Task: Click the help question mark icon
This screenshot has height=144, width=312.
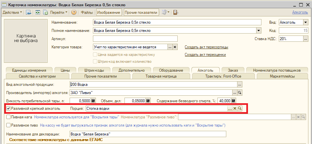Action: pos(74,12)
